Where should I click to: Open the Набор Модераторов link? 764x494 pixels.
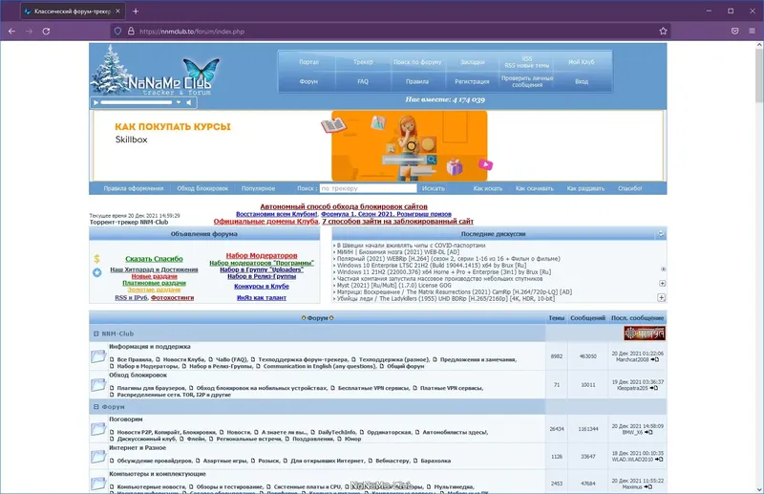[262, 255]
